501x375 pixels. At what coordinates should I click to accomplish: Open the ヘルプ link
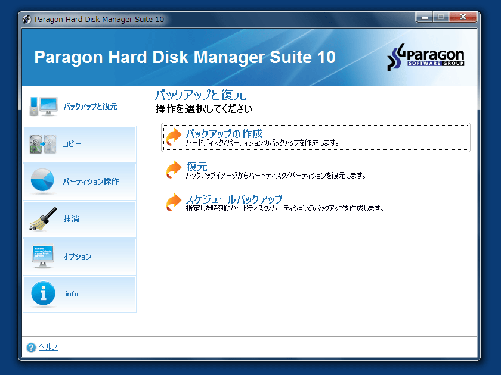coord(48,347)
